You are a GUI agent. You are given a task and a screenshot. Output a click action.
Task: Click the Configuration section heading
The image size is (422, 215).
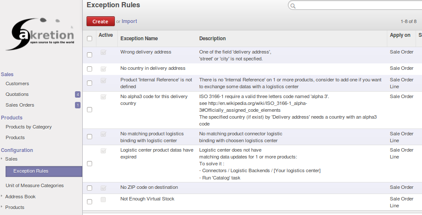(17, 150)
